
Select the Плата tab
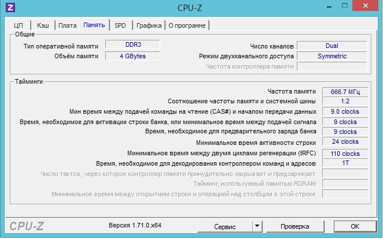[x=68, y=25]
